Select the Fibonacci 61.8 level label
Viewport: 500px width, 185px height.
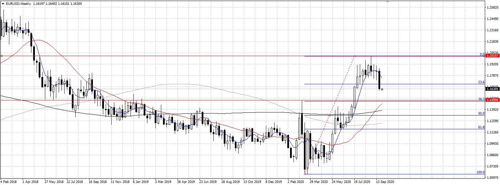(x=481, y=127)
